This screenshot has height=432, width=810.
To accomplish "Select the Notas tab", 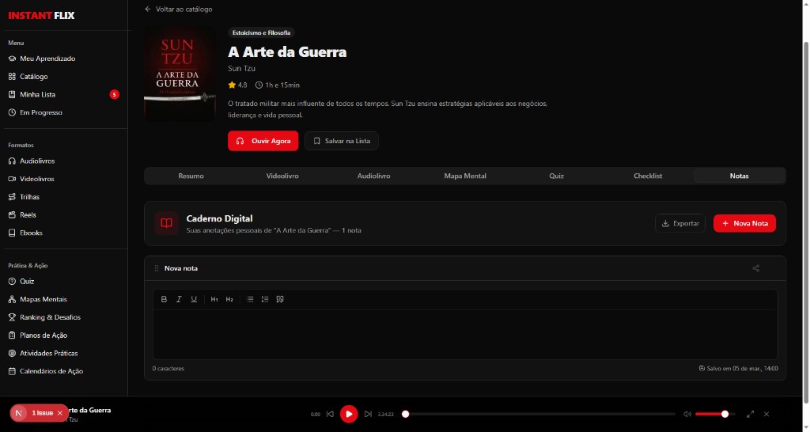I will pyautogui.click(x=740, y=176).
